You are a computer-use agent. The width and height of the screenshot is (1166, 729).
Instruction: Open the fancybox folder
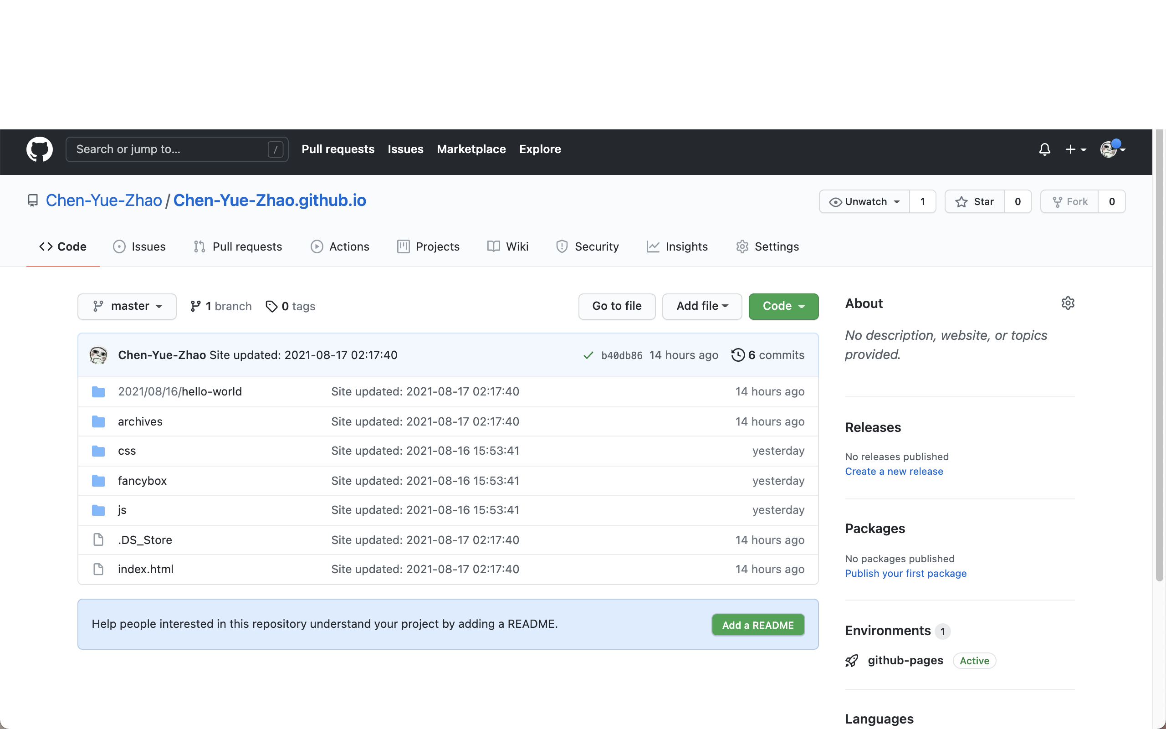(142, 481)
